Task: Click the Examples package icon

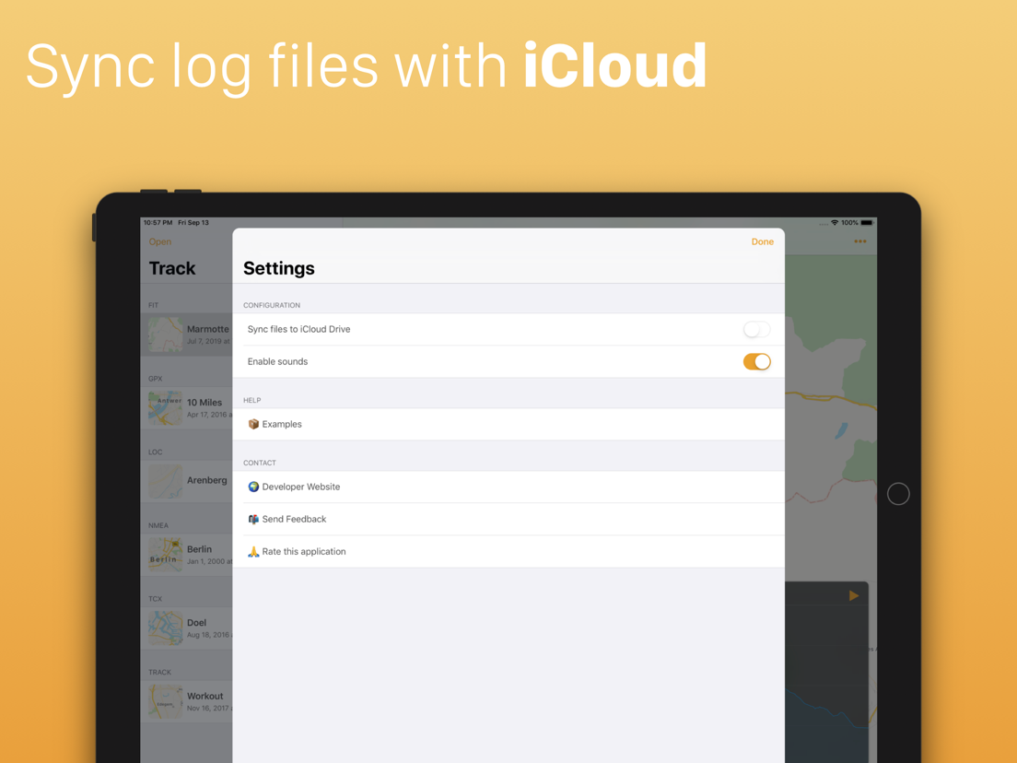Action: point(253,424)
